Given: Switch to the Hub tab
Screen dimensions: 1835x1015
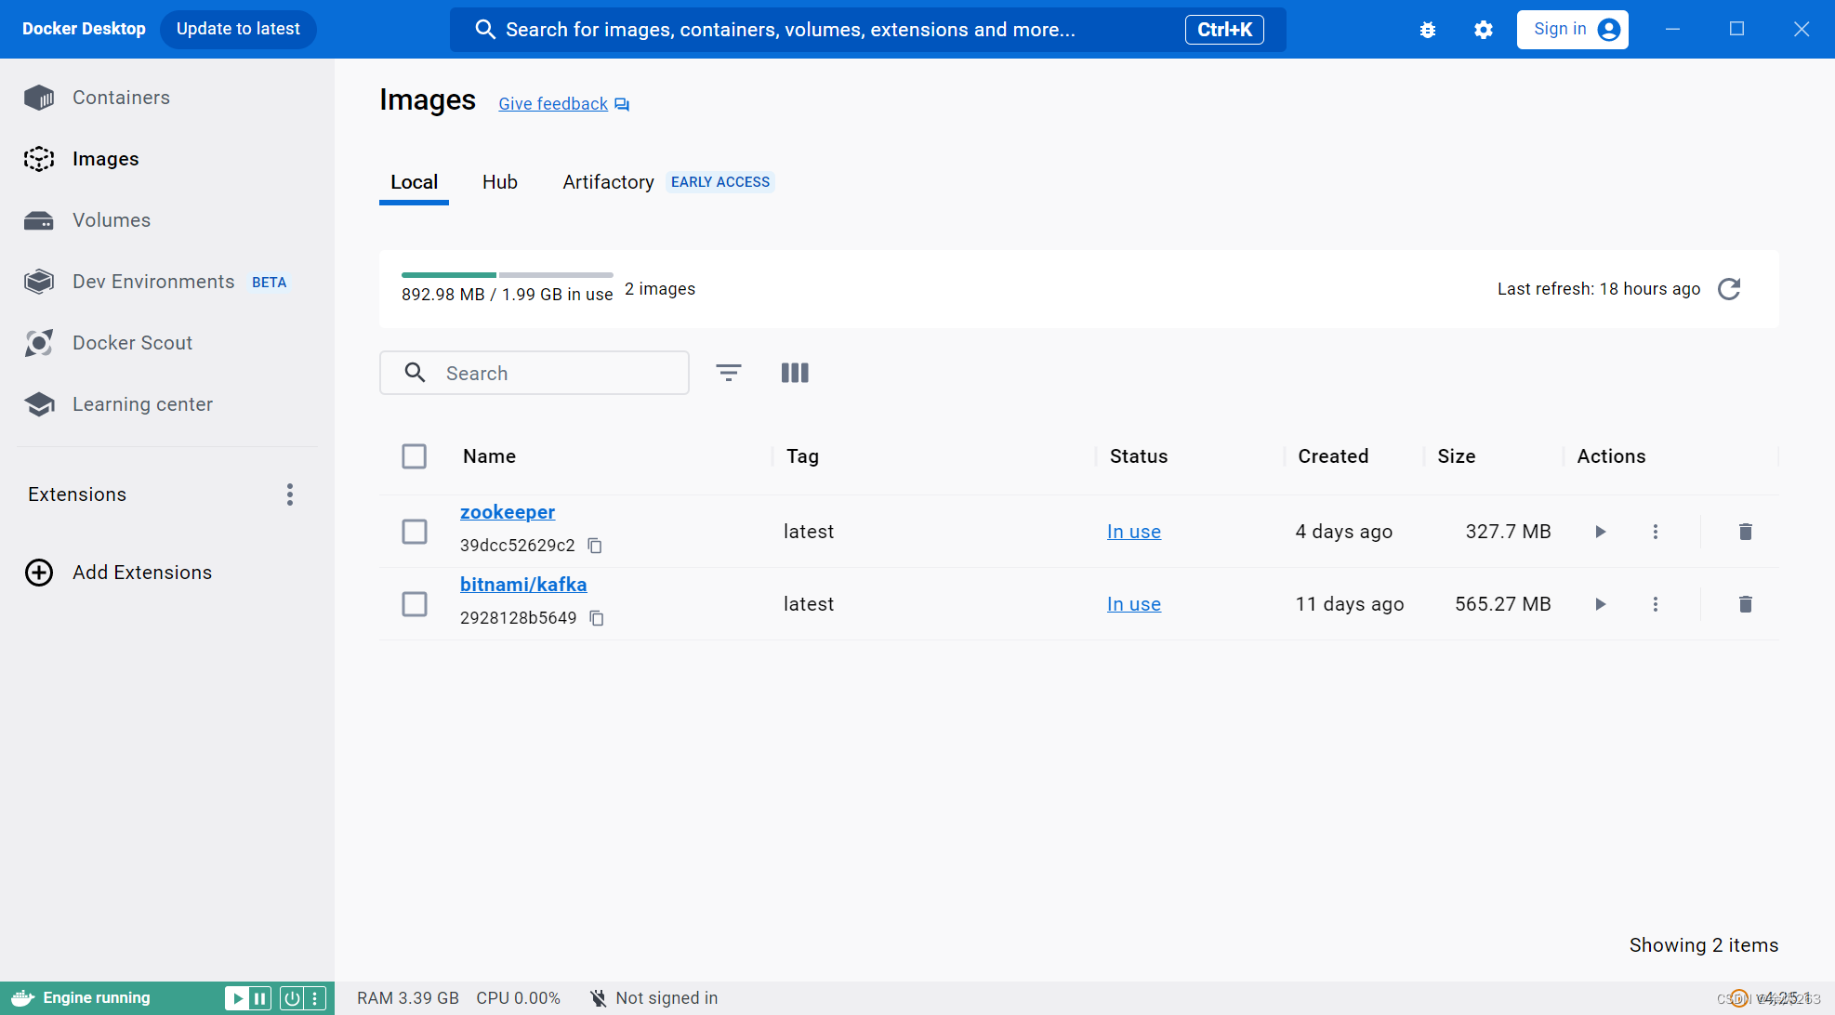Looking at the screenshot, I should click(x=499, y=181).
